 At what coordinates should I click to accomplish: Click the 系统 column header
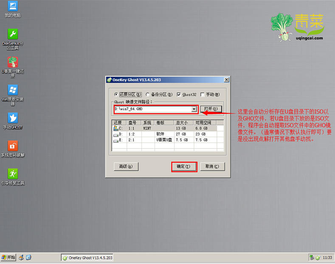point(148,123)
